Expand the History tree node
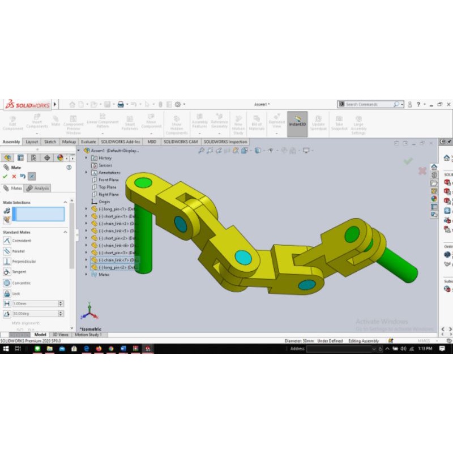This screenshot has width=453, height=453. pos(86,158)
